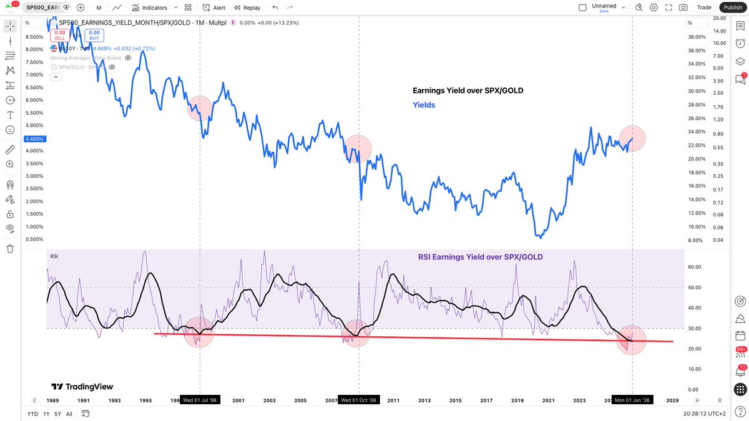
Task: Select the YTD date range
Action: click(x=32, y=414)
